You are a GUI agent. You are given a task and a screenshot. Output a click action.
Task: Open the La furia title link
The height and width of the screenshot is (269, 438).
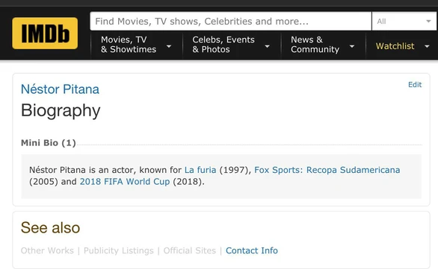[200, 170]
